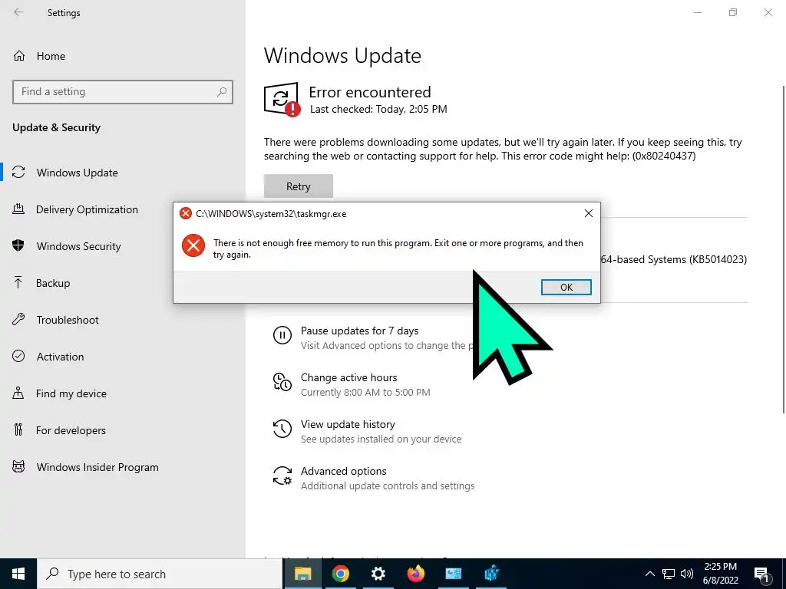Screen dimensions: 786x589
Task: Click the Troubleshoot wrench icon
Action: tap(18, 319)
